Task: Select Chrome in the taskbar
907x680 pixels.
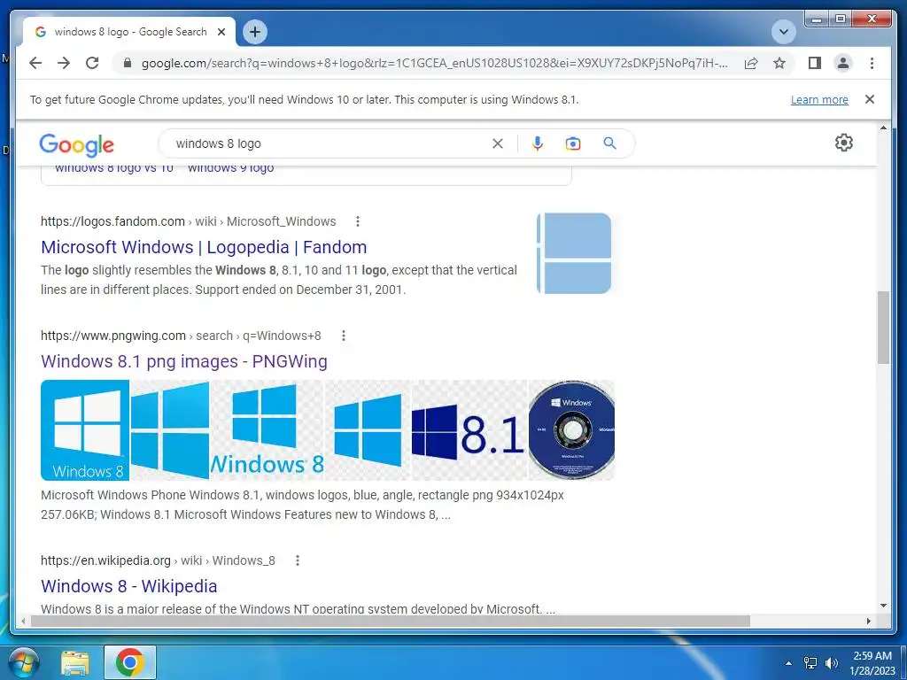Action: (129, 662)
